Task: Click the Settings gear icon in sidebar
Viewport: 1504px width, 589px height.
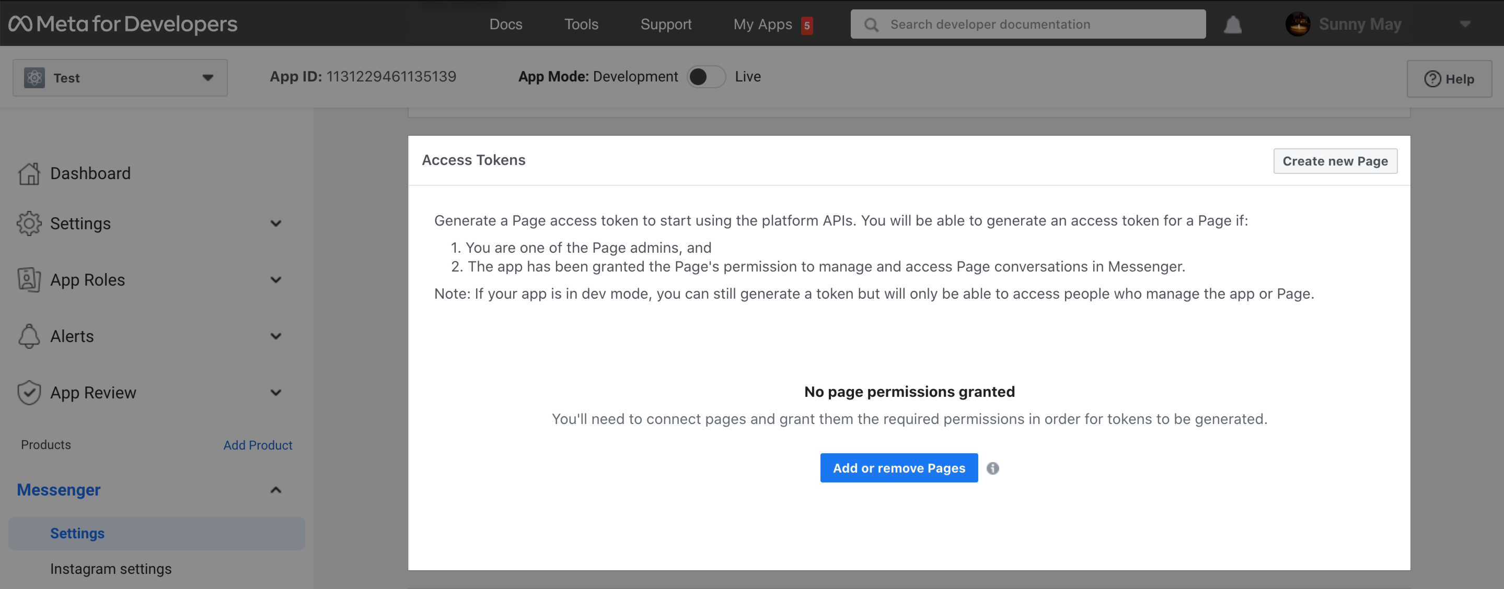Action: click(x=29, y=223)
